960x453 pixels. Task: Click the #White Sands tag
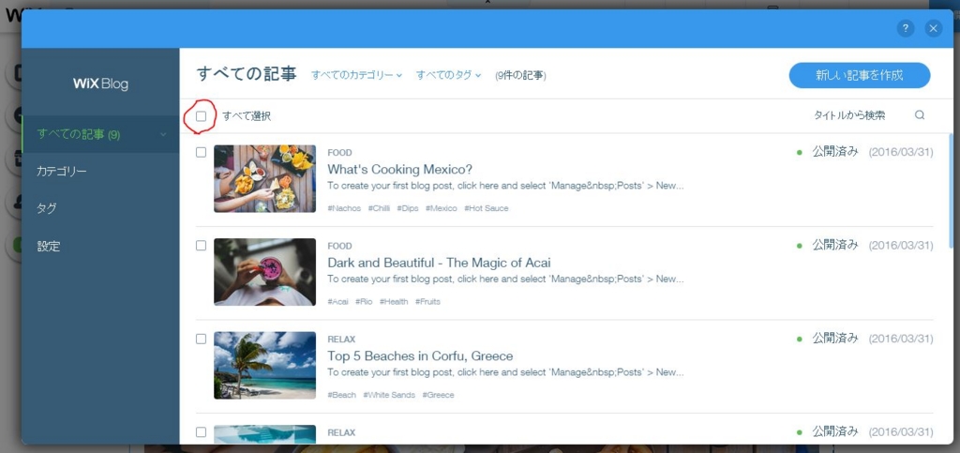(x=389, y=395)
